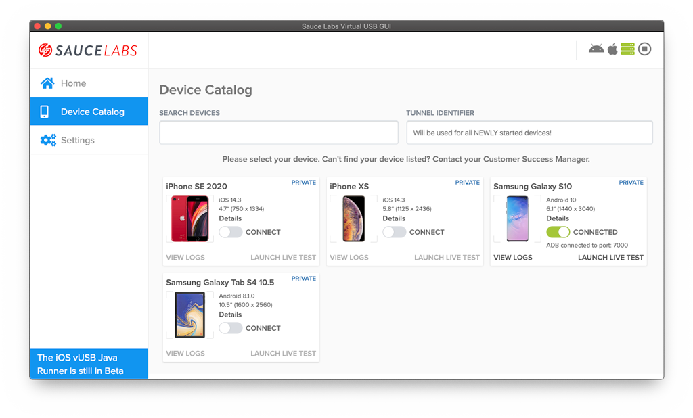Click the Android robot icon in header

[x=596, y=49]
